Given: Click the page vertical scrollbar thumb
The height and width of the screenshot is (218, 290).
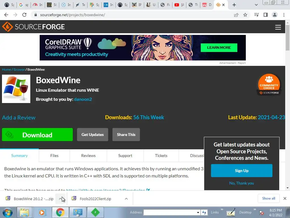Looking at the screenshot, I should point(287,37).
